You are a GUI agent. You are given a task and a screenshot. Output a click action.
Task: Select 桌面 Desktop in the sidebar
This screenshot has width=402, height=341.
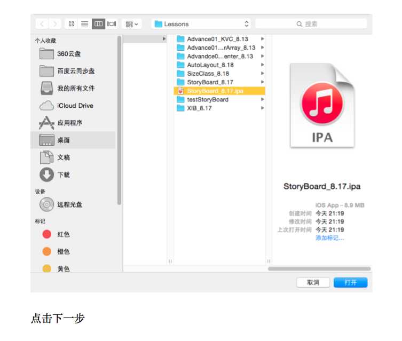pyautogui.click(x=73, y=140)
